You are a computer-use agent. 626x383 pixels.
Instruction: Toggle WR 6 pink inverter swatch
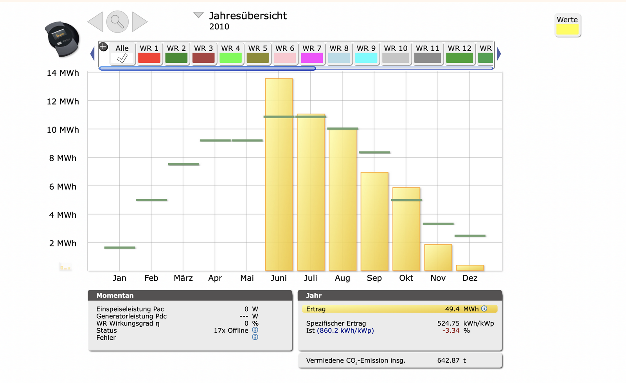pyautogui.click(x=285, y=58)
